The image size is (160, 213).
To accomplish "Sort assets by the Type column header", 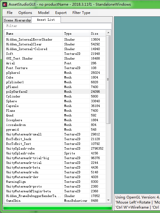I will (76, 33).
